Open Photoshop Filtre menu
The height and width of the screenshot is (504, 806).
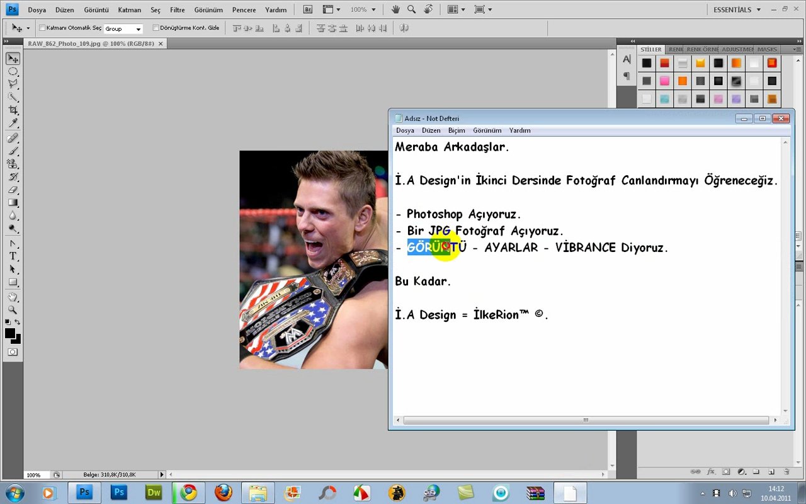tap(178, 10)
